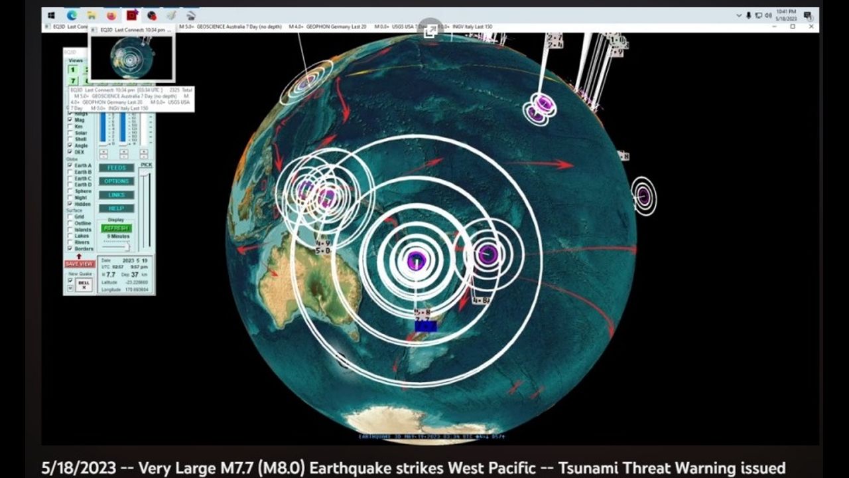Open File Explorer from the taskbar

[92, 15]
